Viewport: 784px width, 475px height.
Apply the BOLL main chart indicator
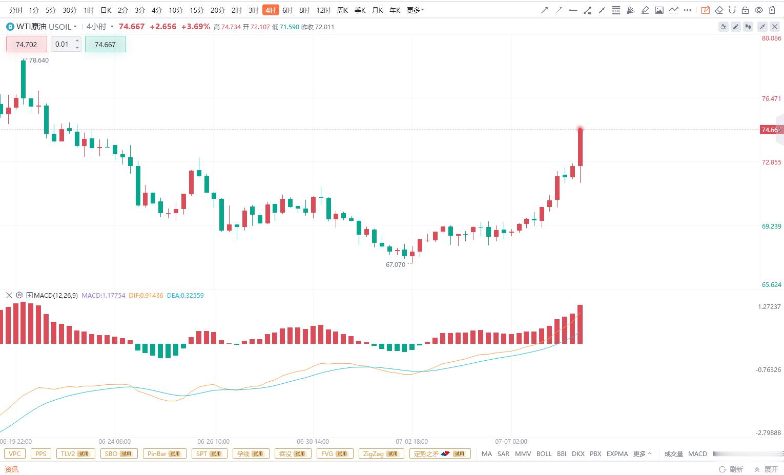544,453
